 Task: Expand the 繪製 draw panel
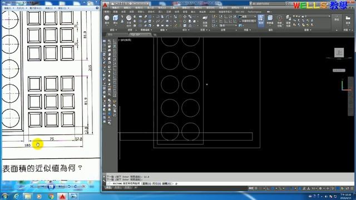pyautogui.click(x=163, y=30)
